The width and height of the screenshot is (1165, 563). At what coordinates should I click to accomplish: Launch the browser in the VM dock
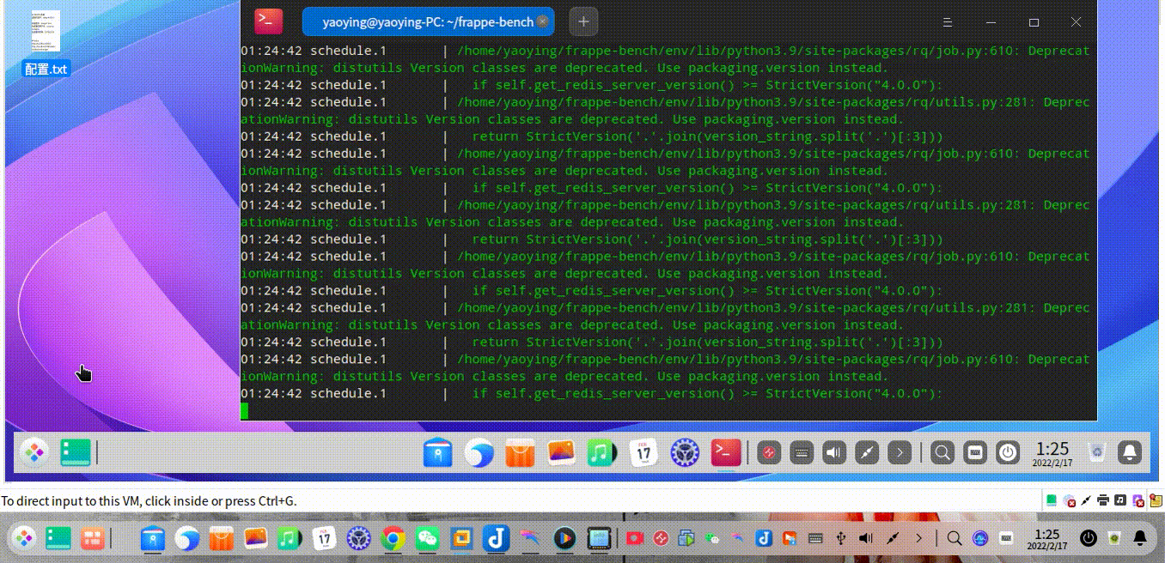click(x=479, y=452)
